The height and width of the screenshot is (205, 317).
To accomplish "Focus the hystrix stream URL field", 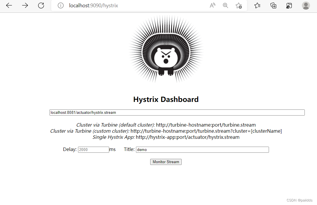I will click(177, 112).
